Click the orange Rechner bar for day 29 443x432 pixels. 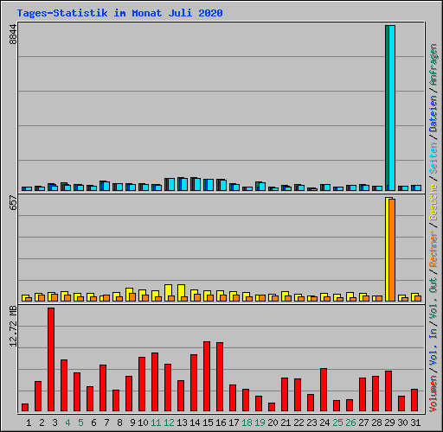392,250
